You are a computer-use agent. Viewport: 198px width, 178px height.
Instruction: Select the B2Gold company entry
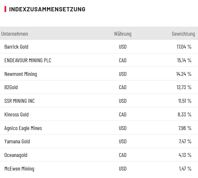pyautogui.click(x=11, y=87)
